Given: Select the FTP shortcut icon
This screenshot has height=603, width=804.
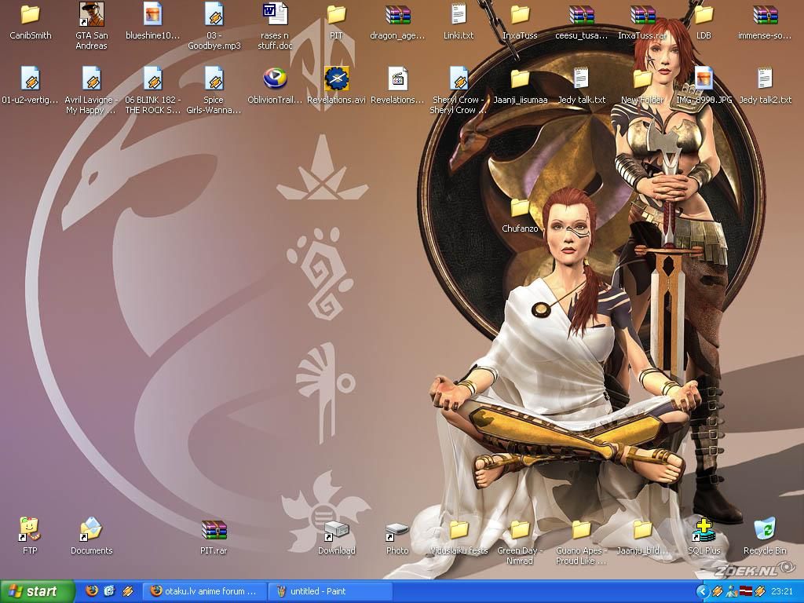Looking at the screenshot, I should (x=30, y=529).
